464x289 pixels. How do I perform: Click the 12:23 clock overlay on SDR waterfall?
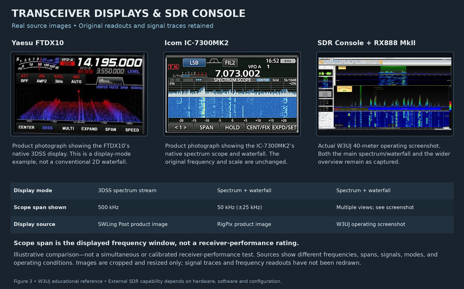click(339, 125)
